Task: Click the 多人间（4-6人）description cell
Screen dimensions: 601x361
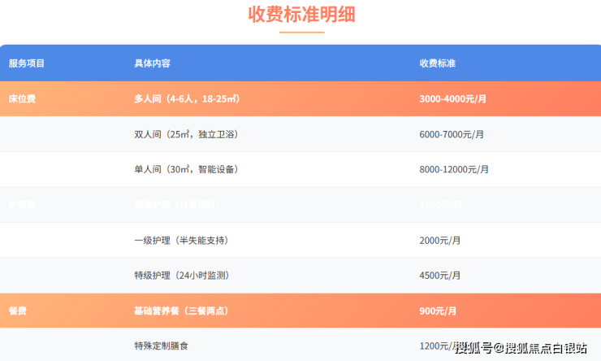Action: tap(187, 99)
